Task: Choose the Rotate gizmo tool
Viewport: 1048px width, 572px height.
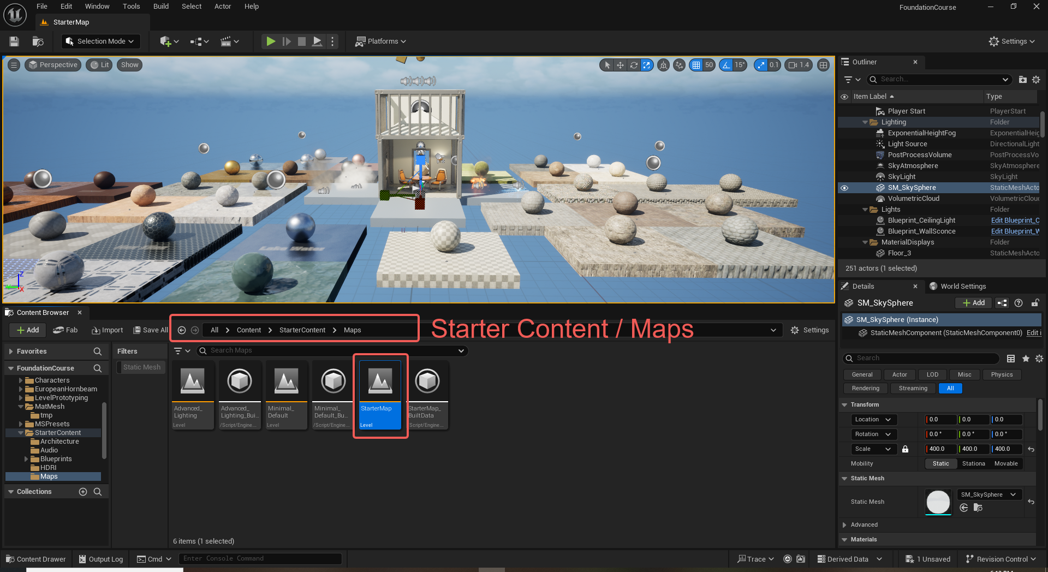Action: point(634,65)
